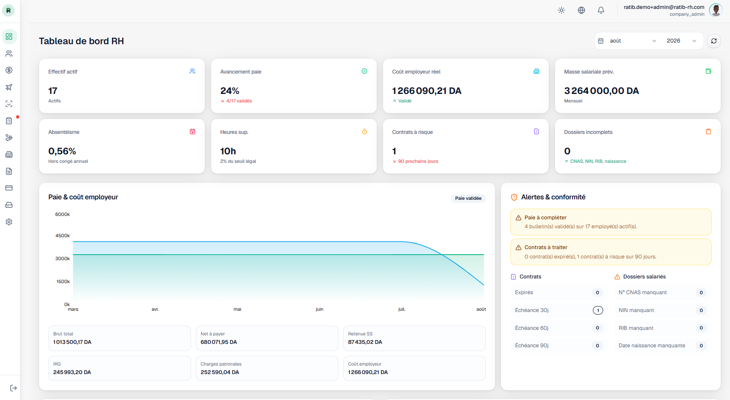This screenshot has width=730, height=400.
Task: Open the airplane leave sidebar icon
Action: (x=9, y=87)
